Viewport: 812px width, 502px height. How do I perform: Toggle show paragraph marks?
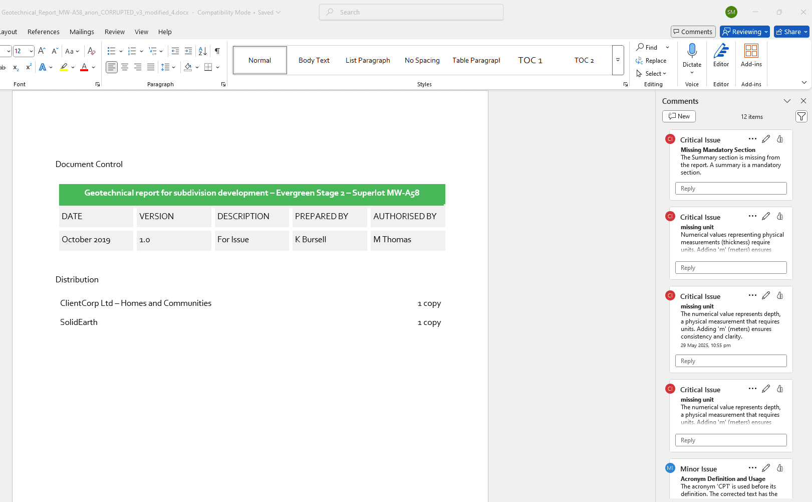tap(217, 51)
